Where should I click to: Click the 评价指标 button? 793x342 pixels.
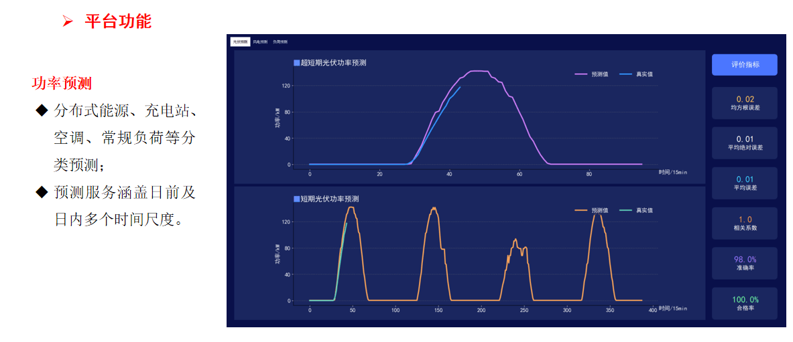[x=745, y=65]
